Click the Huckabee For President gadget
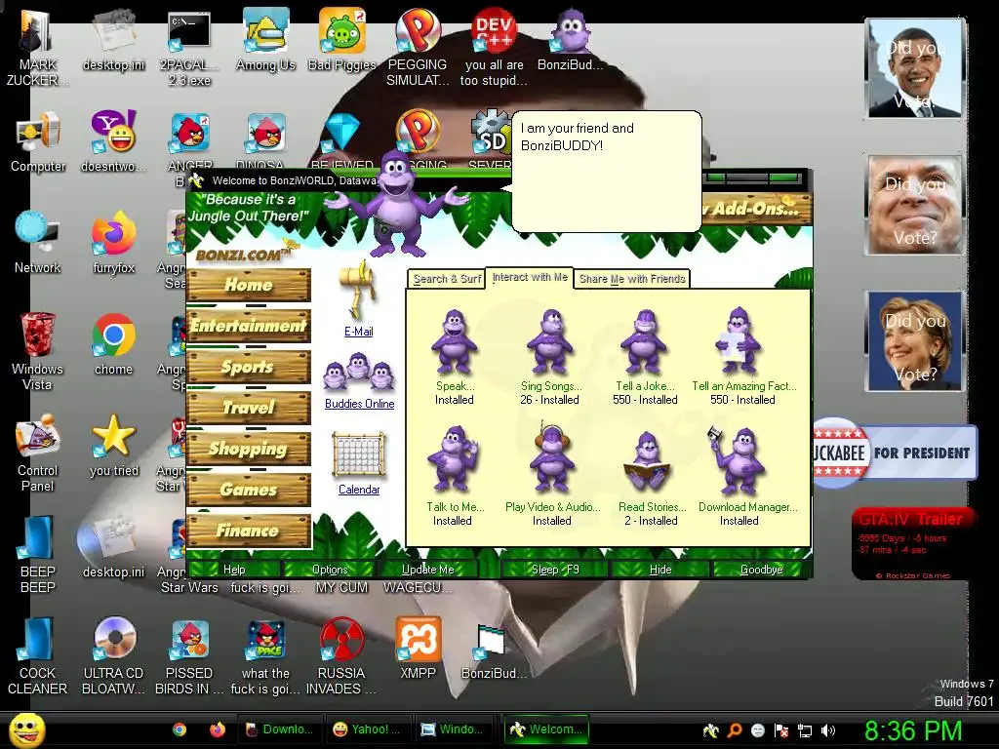This screenshot has width=999, height=749. coord(895,453)
